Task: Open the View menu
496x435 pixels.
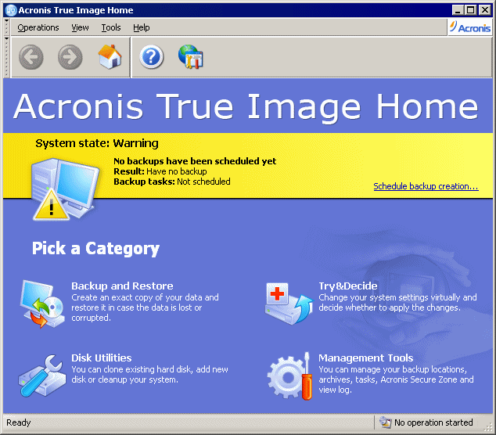Action: coord(80,27)
